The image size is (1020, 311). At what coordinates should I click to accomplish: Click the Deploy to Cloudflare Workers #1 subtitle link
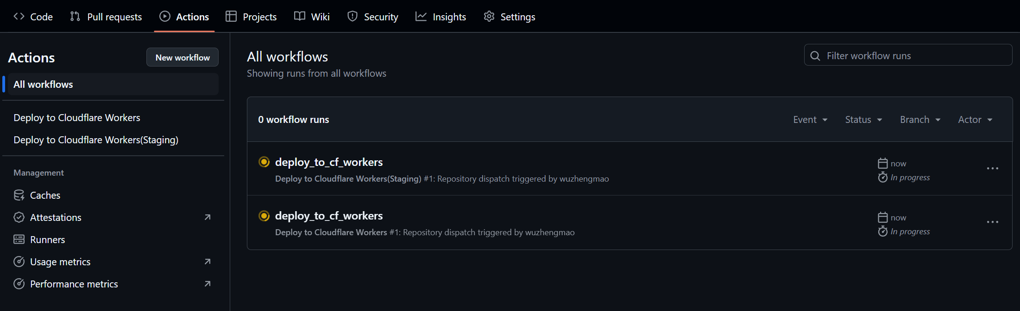point(331,232)
